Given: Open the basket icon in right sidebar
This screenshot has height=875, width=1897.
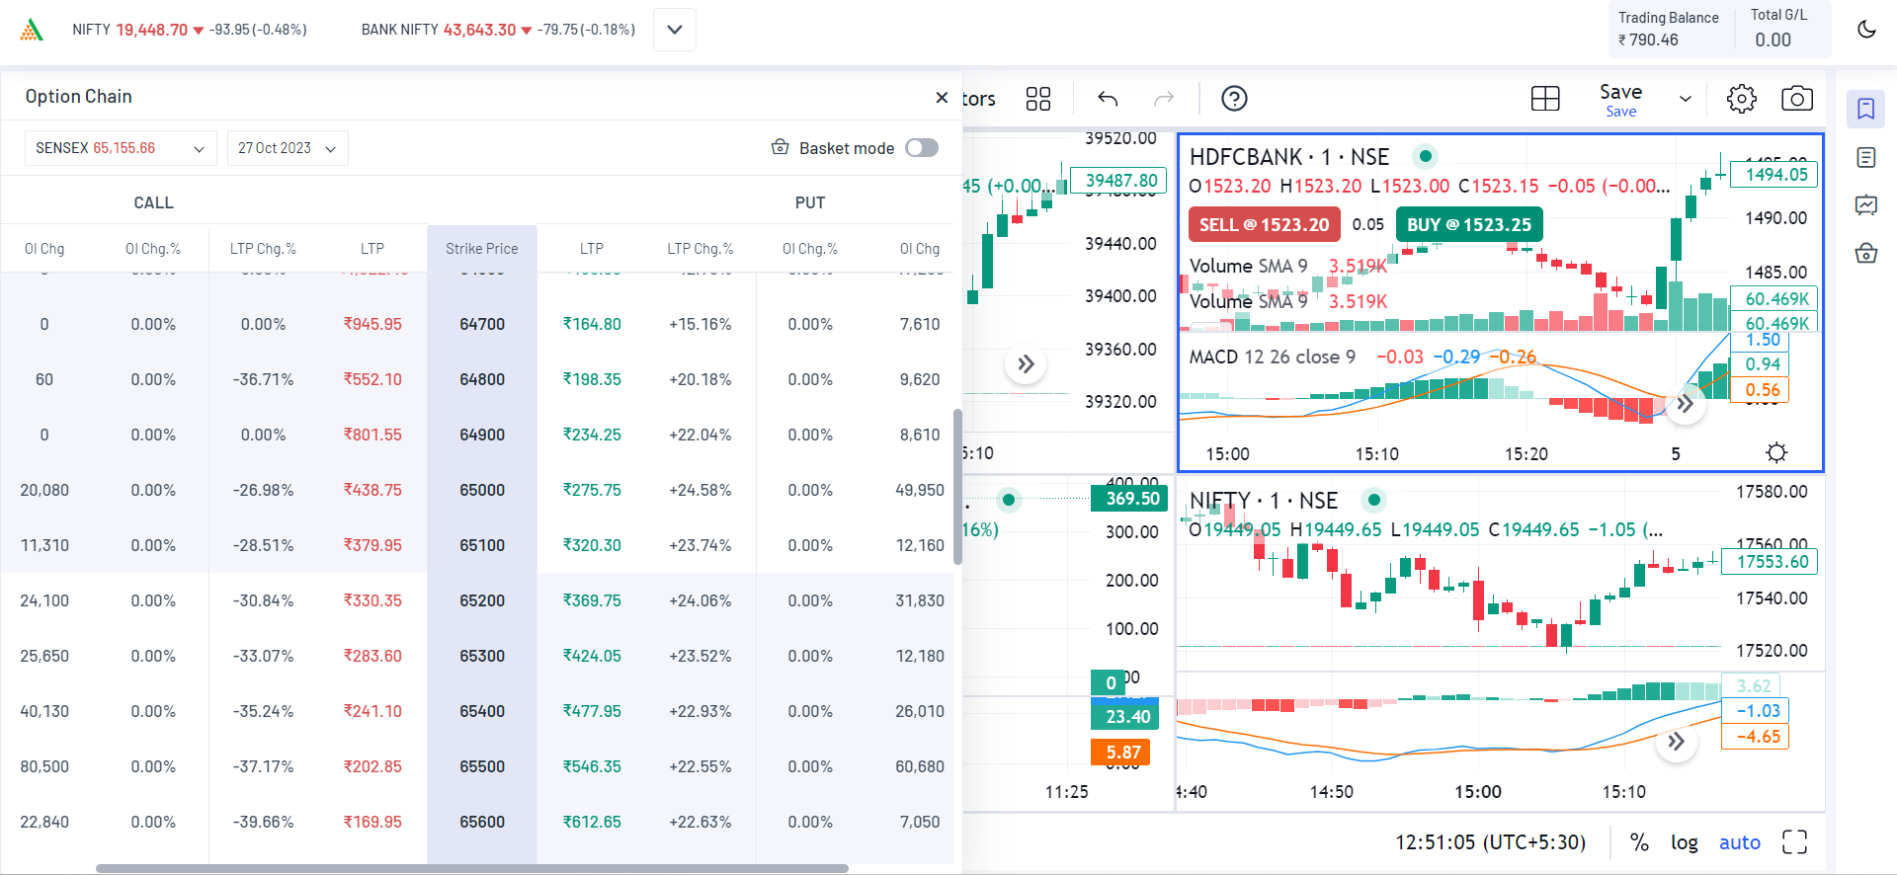Looking at the screenshot, I should click(1865, 253).
